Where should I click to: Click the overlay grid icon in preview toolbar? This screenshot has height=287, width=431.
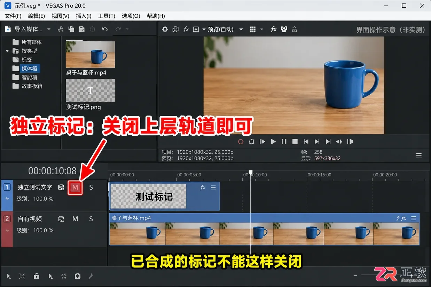coord(253,29)
